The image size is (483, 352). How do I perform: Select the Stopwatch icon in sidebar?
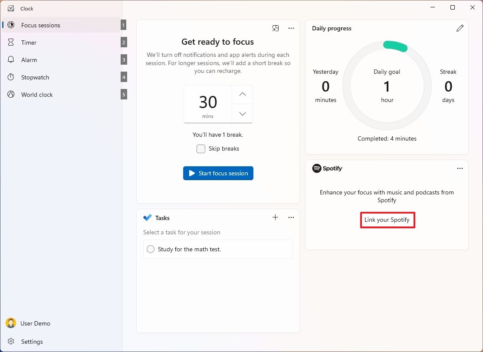click(x=10, y=77)
